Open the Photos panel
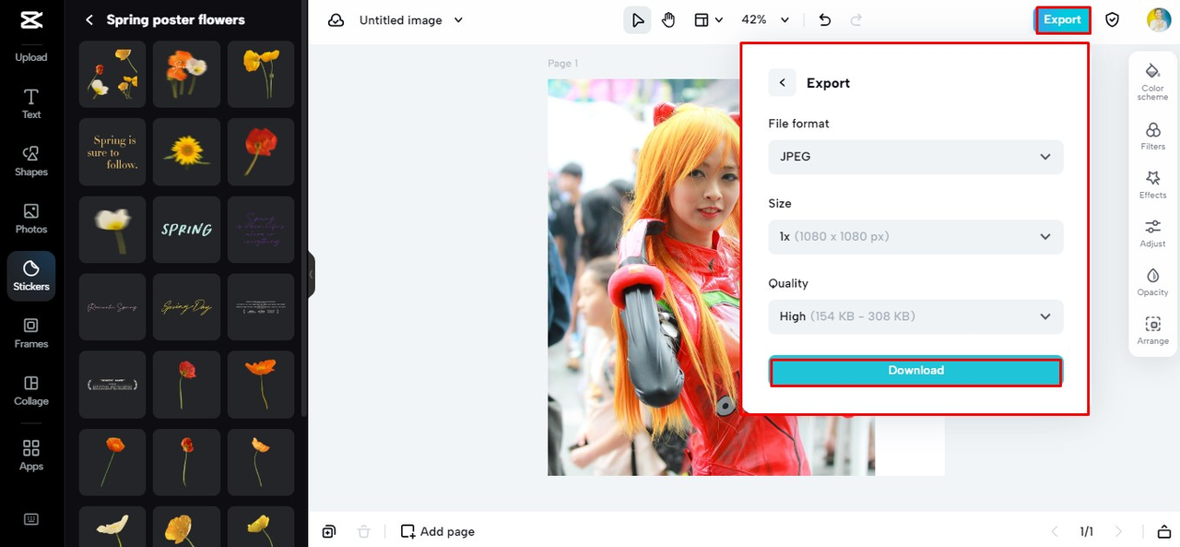1180x547 pixels. coord(30,219)
